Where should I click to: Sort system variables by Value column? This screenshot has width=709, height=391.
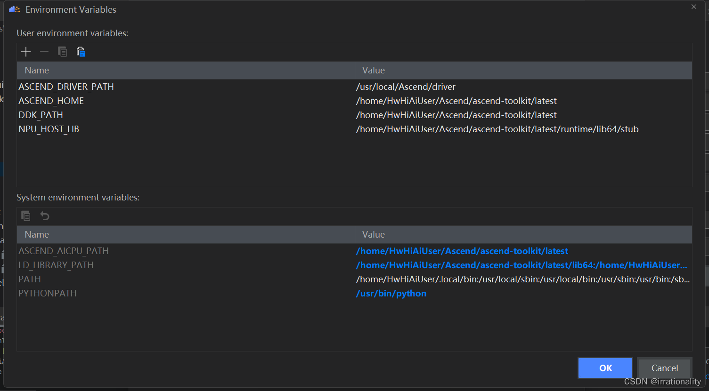pyautogui.click(x=523, y=234)
